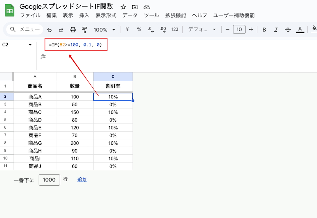Image resolution: width=317 pixels, height=218 pixels.
Task: Select cell with quantity 60
Action: tap(75, 166)
